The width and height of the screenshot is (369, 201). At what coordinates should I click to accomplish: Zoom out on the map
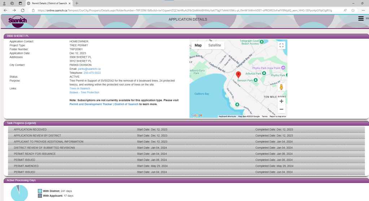[282, 110]
